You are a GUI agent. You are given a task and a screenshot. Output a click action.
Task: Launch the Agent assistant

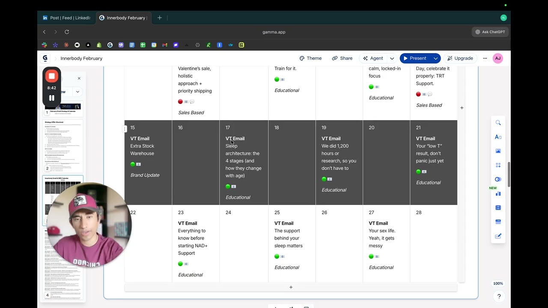coord(373,58)
